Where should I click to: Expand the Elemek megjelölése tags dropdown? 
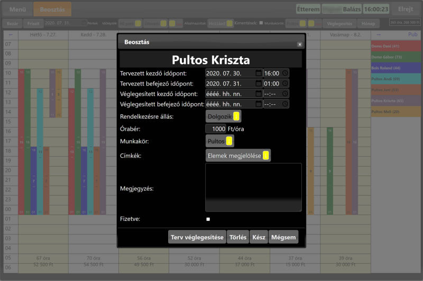(x=238, y=156)
